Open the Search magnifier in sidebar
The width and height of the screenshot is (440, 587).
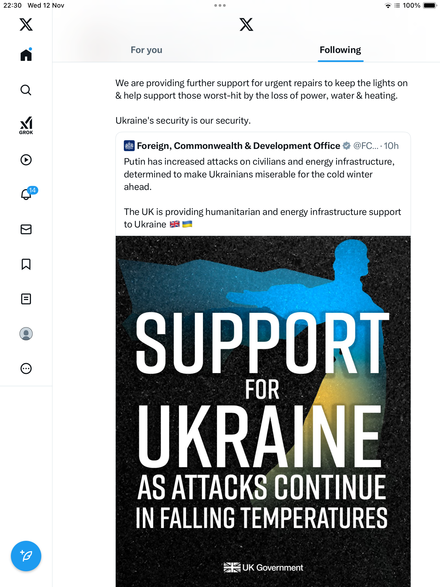point(26,90)
